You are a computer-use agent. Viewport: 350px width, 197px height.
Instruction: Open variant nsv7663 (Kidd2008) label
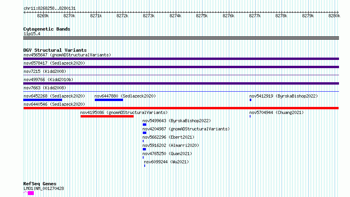(45, 88)
